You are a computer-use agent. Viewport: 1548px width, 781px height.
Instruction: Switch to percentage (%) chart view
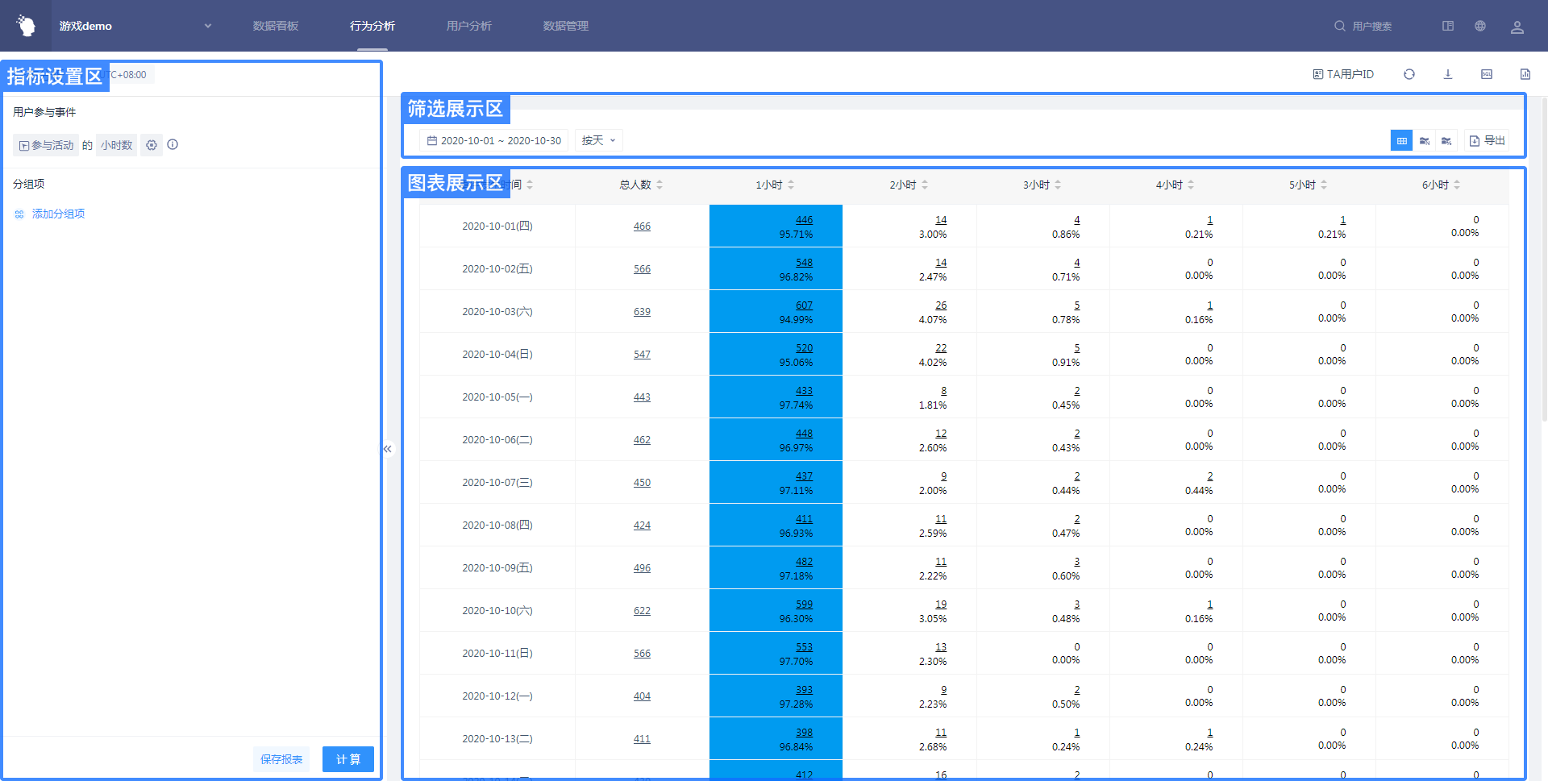pos(1446,141)
